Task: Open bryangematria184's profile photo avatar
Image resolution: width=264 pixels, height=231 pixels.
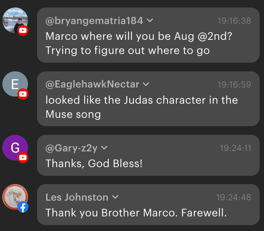Action: point(15,20)
